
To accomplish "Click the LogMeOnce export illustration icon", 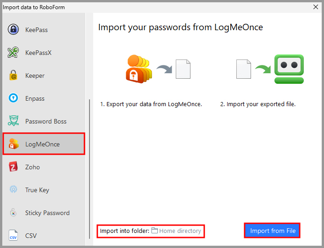I will click(x=140, y=69).
